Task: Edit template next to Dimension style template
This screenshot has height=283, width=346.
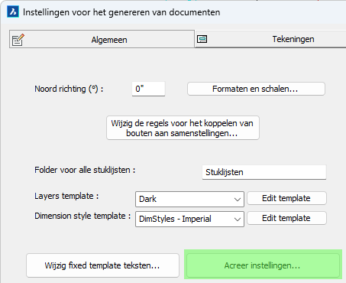Action: pos(286,218)
